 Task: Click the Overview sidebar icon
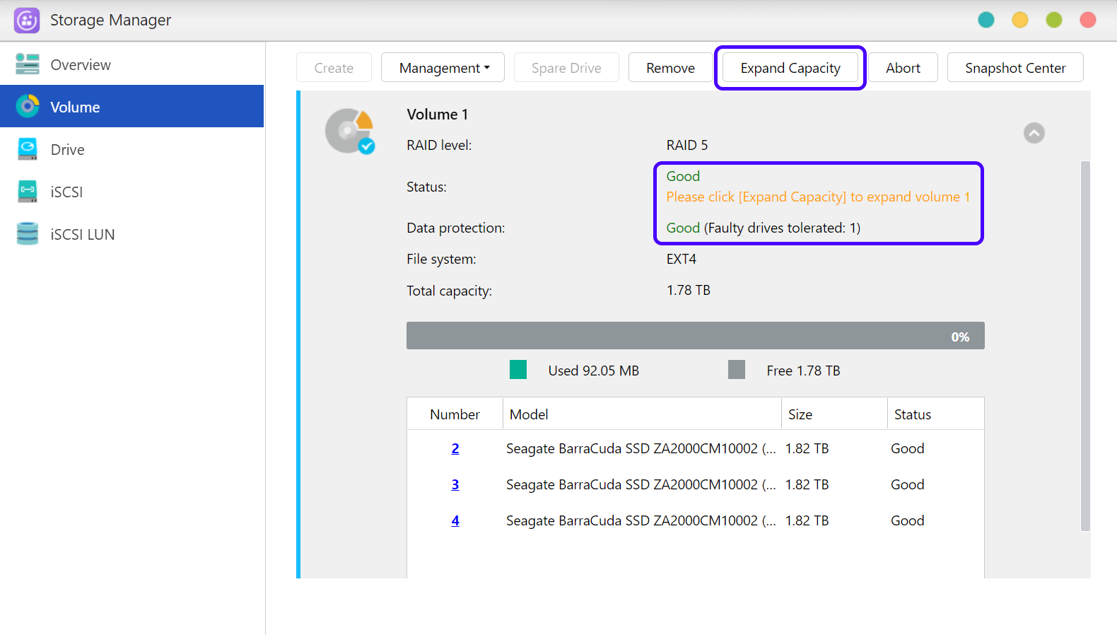point(28,64)
